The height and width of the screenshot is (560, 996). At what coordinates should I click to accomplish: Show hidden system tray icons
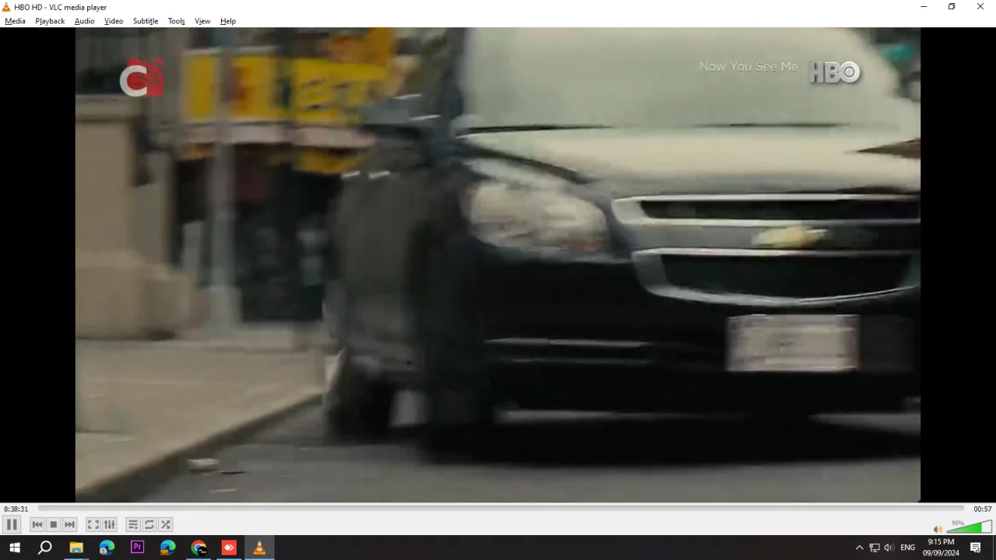[859, 548]
